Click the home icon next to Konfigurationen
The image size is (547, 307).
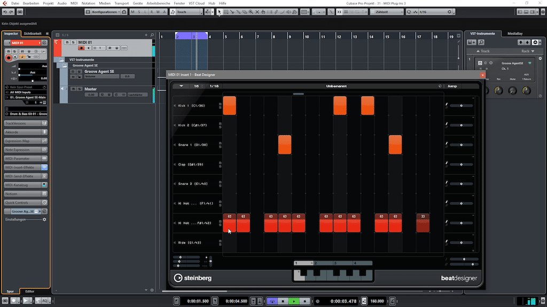click(124, 12)
